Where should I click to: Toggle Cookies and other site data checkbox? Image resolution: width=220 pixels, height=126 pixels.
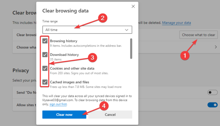(45, 68)
